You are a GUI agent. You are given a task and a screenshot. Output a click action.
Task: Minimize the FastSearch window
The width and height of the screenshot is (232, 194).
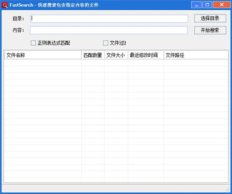pyautogui.click(x=196, y=5)
